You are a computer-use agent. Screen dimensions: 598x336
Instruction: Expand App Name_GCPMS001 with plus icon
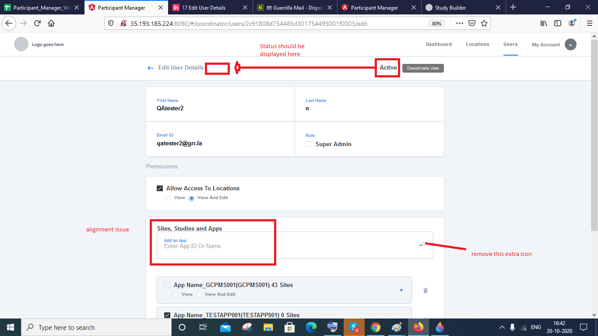pos(401,290)
